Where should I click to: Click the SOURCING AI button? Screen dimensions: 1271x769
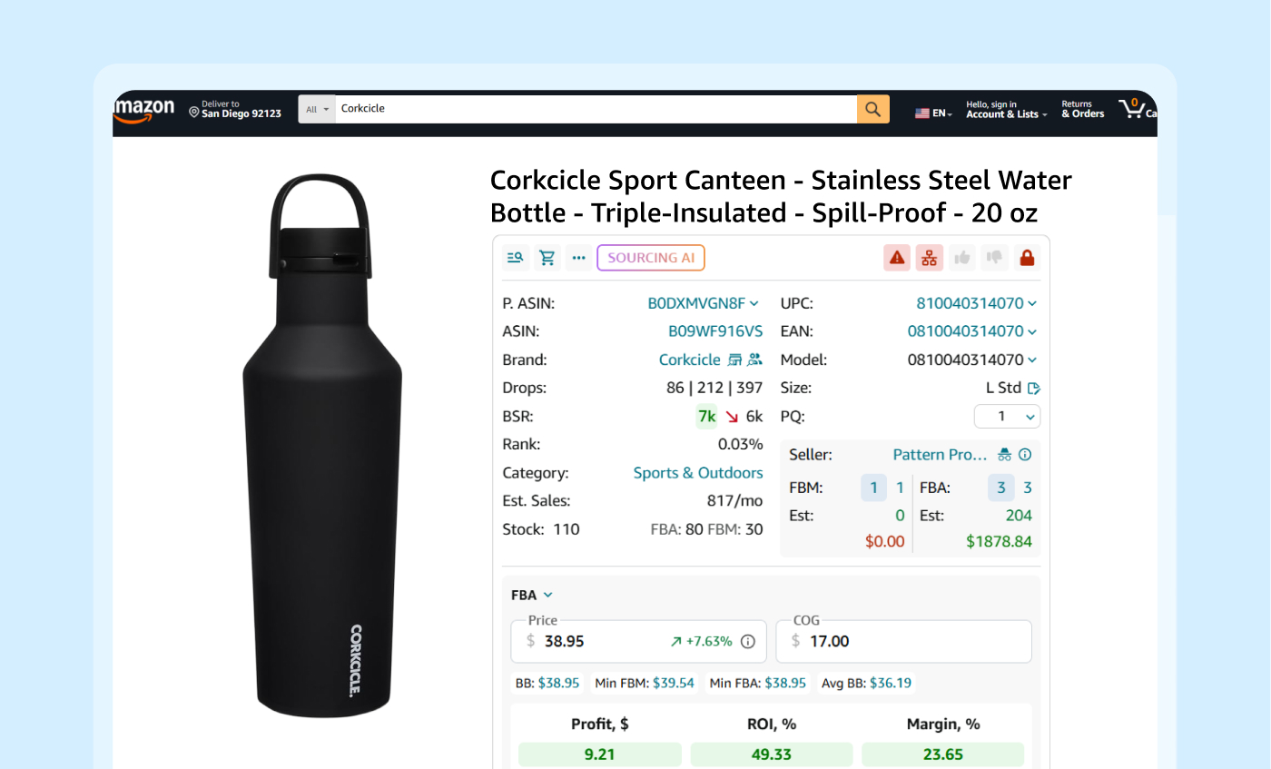[x=650, y=258]
